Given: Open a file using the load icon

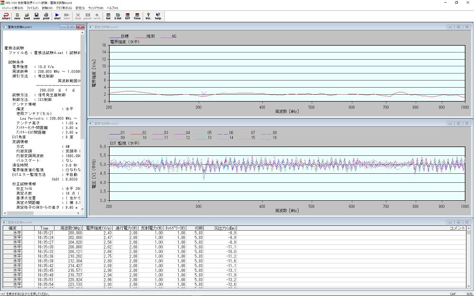Looking at the screenshot, I should pos(27,16).
